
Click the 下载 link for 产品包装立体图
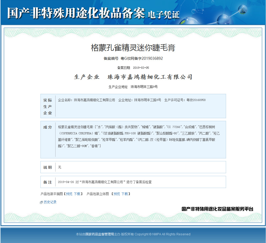[125, 194]
